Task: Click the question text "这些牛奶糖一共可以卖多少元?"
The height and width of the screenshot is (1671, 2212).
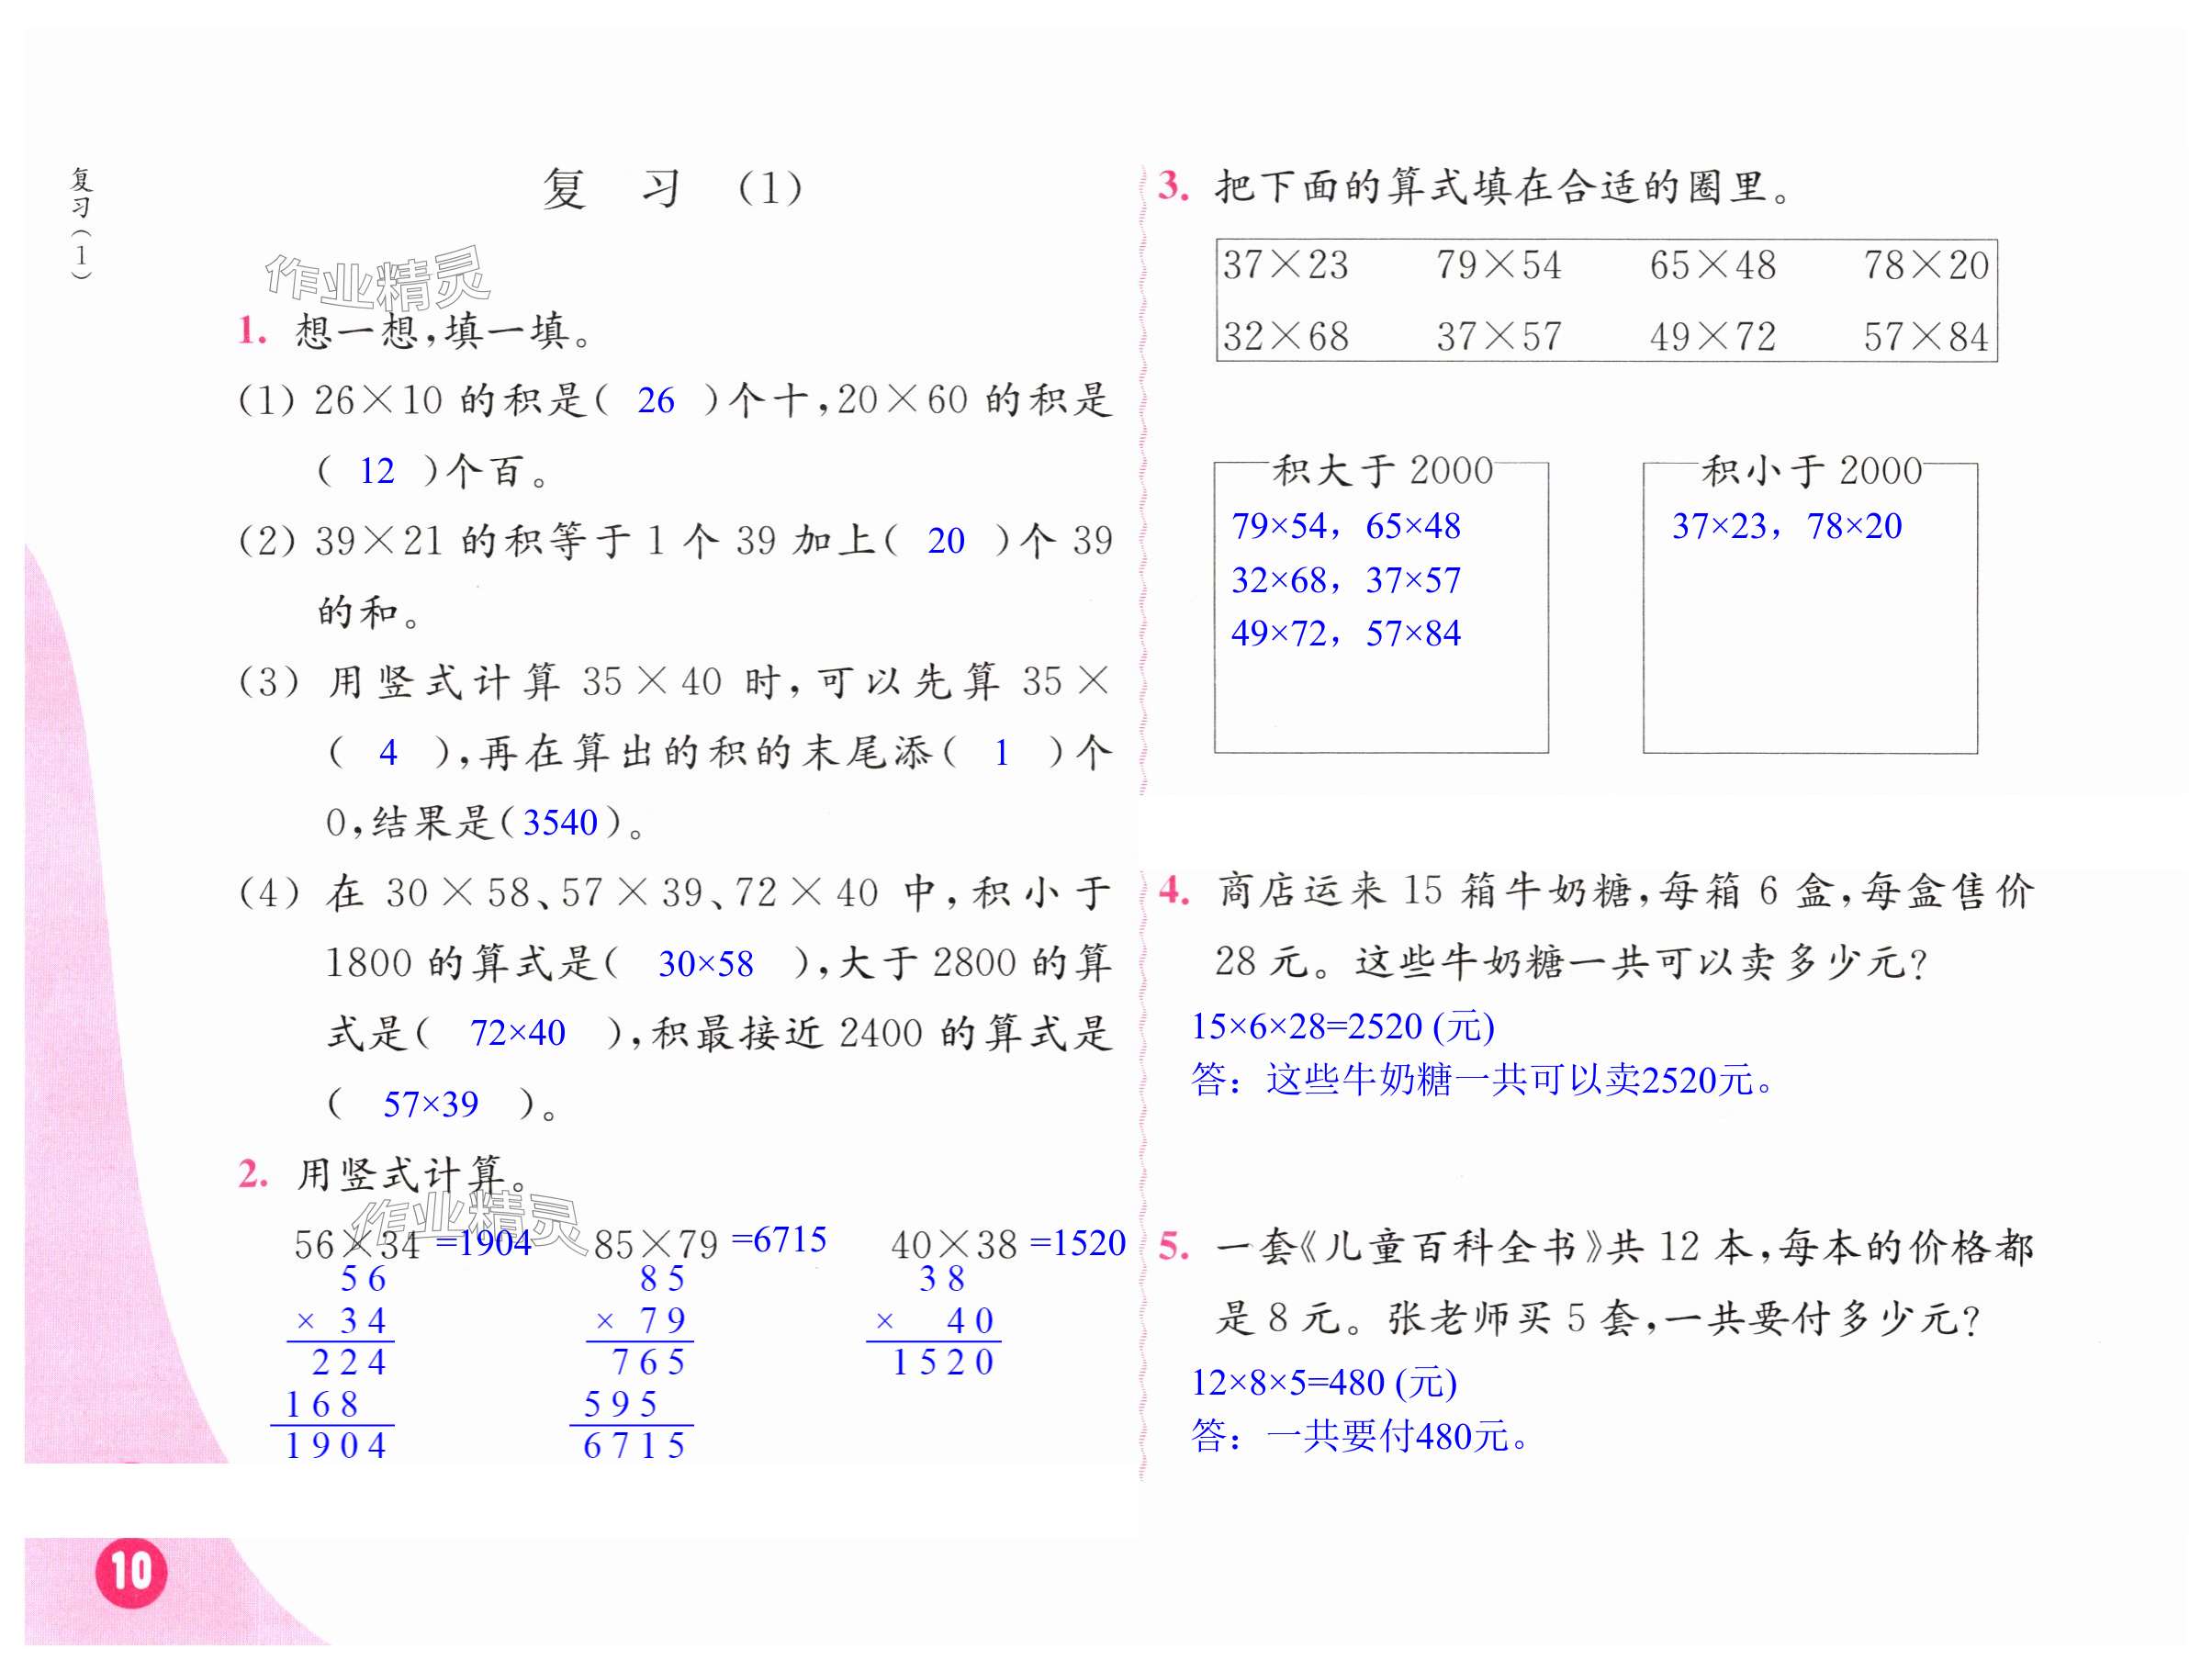Action: tap(1641, 962)
